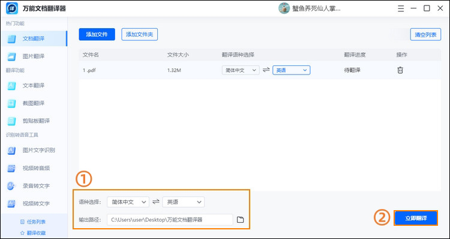Click the app logo icon in title bar

coord(12,8)
